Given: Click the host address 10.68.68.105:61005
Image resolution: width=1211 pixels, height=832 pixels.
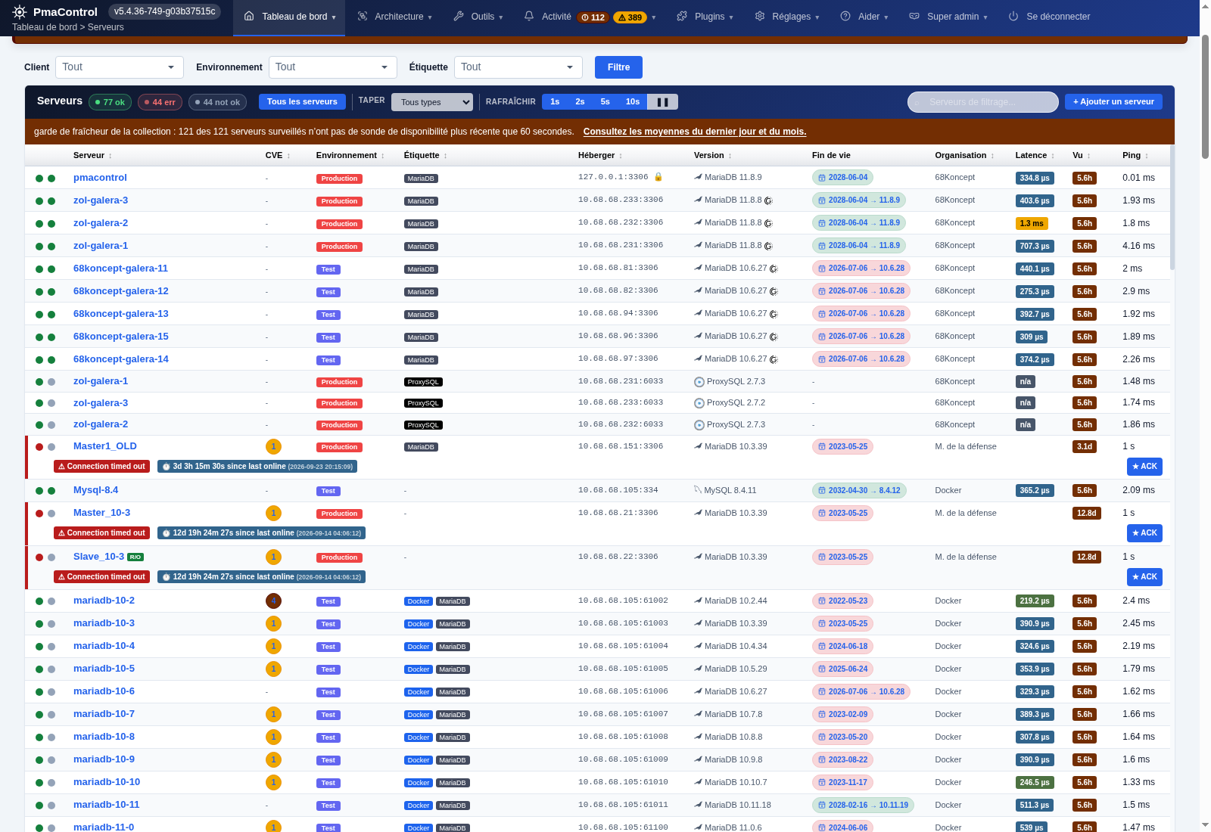Looking at the screenshot, I should 623,669.
